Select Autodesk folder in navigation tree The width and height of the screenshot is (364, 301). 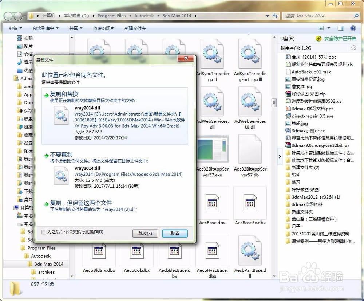tap(40, 256)
